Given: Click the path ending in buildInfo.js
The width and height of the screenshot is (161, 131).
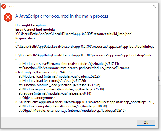Looking at the screenshot, I should point(85,47).
